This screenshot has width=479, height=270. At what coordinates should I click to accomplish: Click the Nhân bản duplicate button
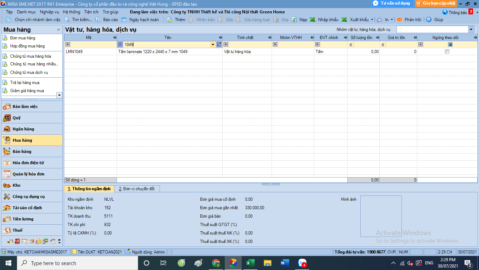coord(202,20)
